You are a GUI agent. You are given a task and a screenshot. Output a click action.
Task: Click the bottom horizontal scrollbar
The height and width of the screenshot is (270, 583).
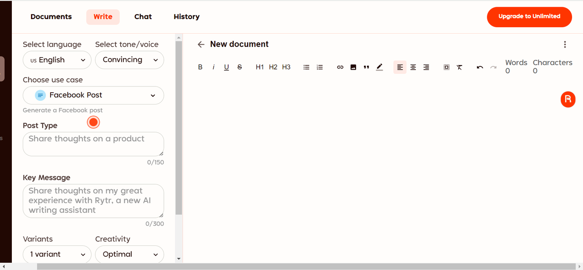(x=306, y=266)
